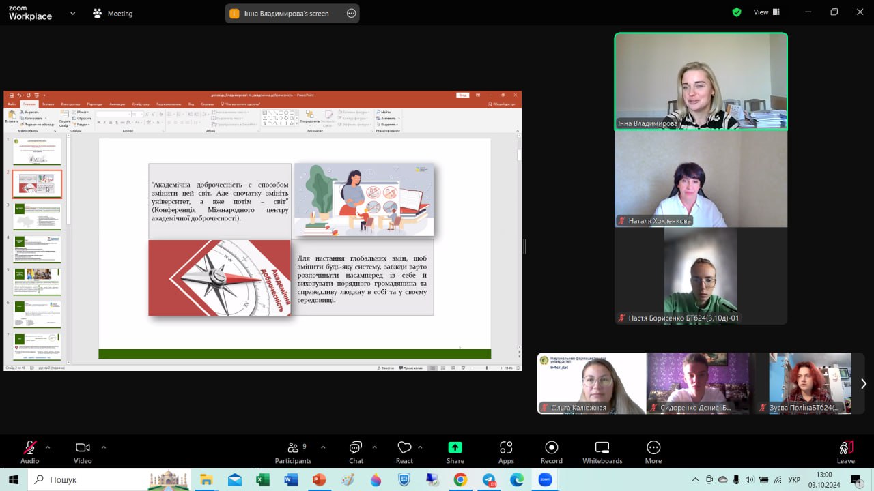Open the Zoom Workplace dropdown arrow
874x491 pixels.
click(x=73, y=13)
